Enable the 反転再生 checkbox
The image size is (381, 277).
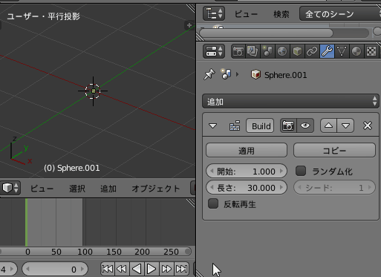click(x=213, y=203)
